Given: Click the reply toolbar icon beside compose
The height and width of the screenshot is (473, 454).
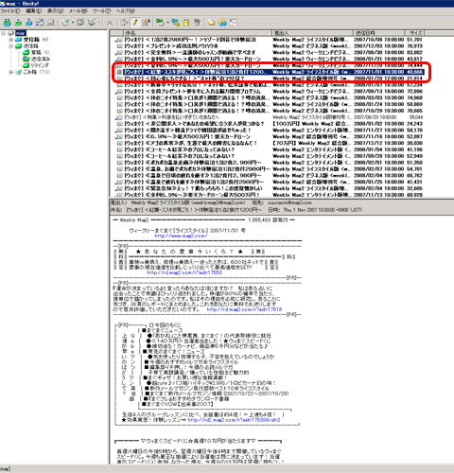Looking at the screenshot, I should point(80,23).
